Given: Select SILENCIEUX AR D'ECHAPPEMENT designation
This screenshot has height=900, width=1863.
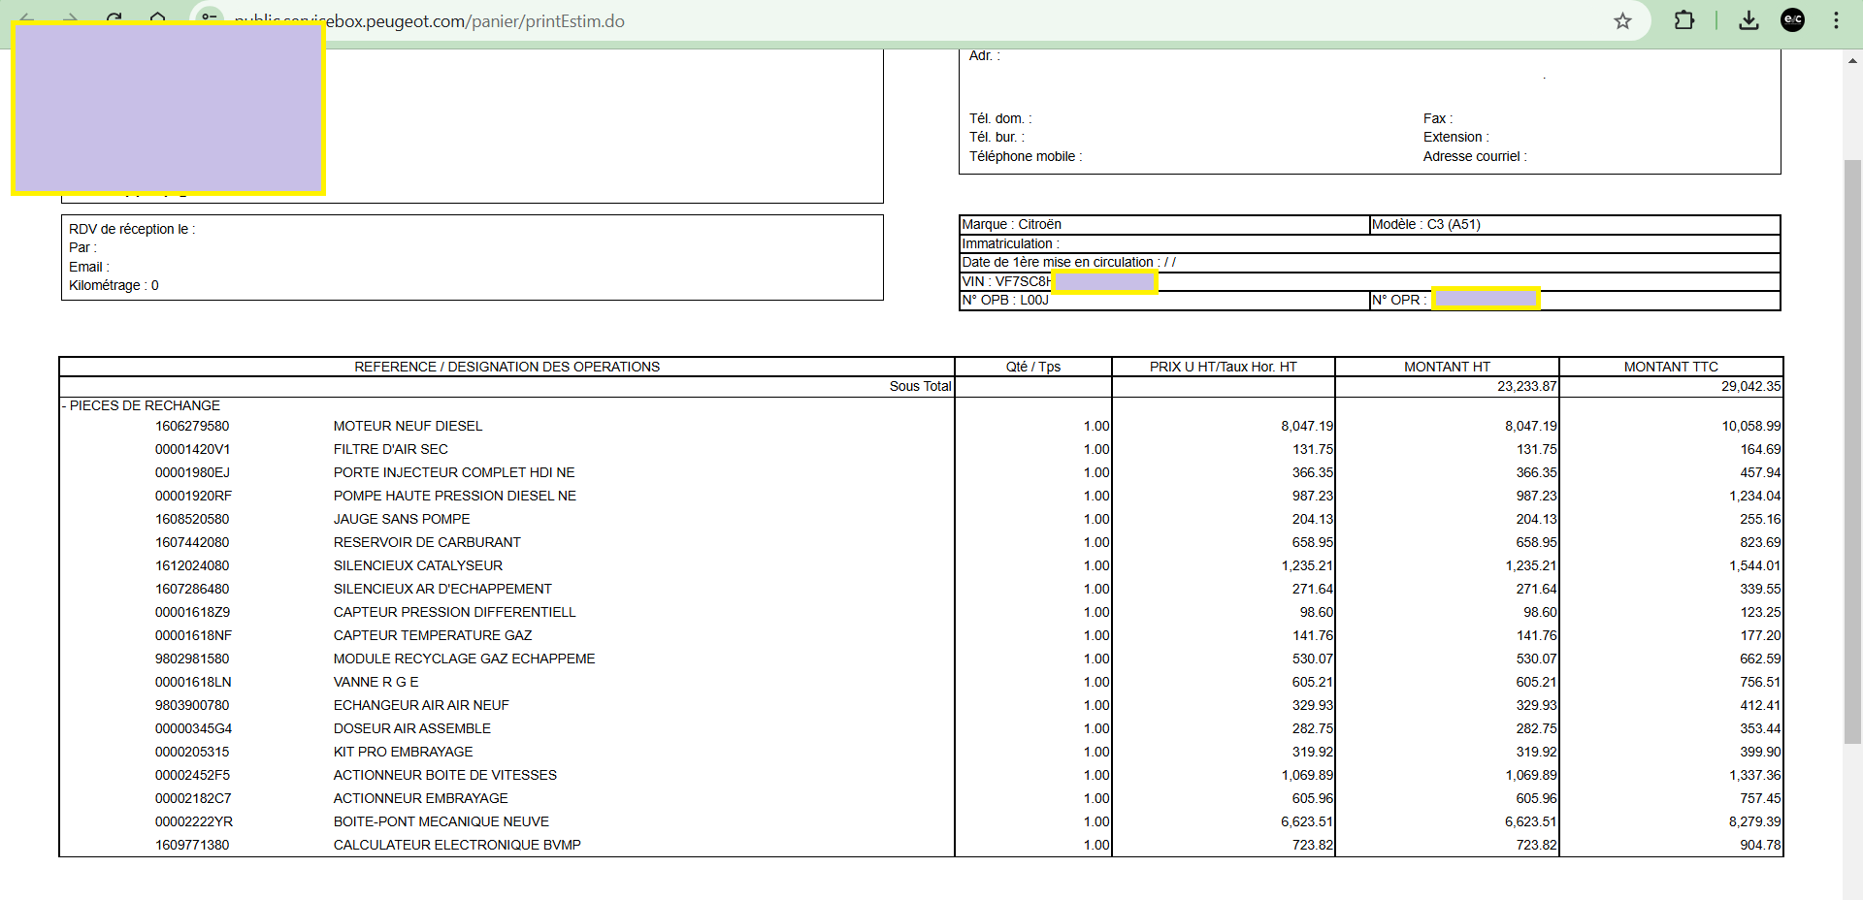Looking at the screenshot, I should [x=442, y=589].
